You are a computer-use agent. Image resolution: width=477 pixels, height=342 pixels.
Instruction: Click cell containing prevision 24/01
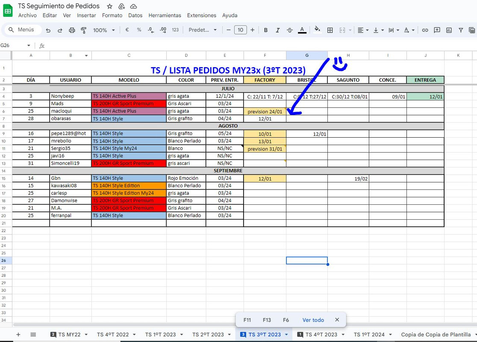point(265,111)
